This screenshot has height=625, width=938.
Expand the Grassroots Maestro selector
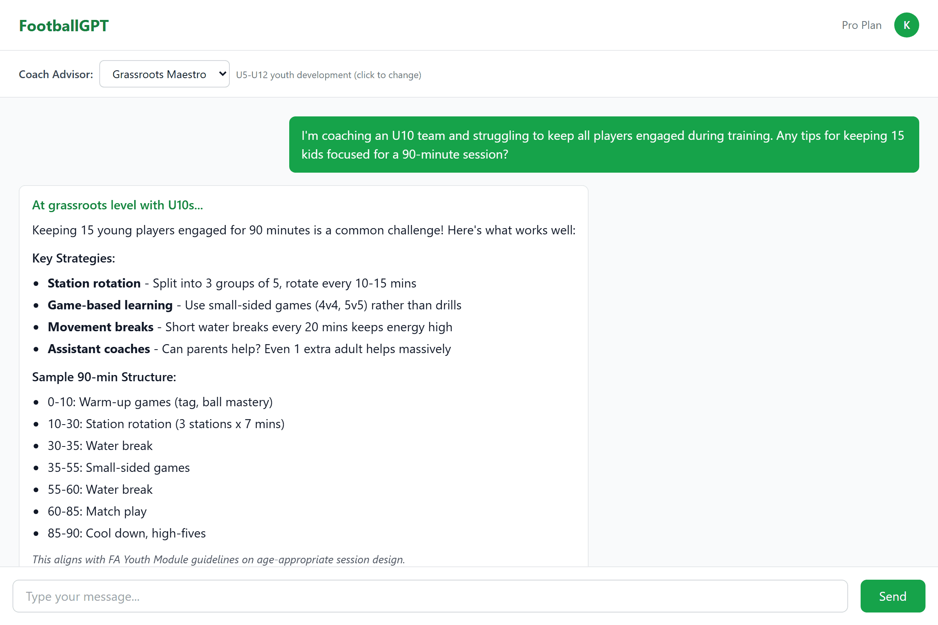[x=164, y=74]
